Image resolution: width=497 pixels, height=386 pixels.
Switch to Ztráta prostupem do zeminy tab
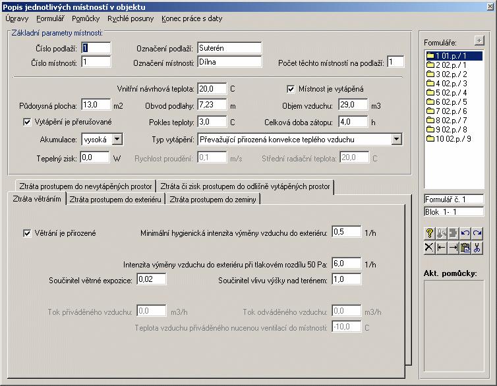tap(213, 200)
